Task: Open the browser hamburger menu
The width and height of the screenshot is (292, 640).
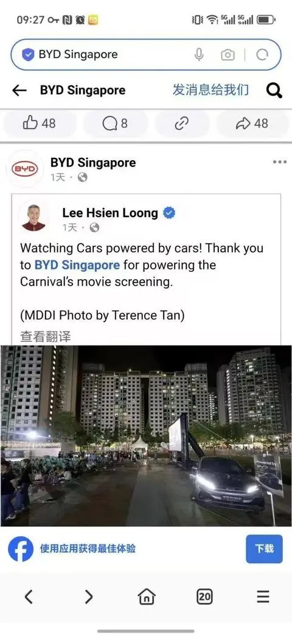Action: pyautogui.click(x=263, y=597)
